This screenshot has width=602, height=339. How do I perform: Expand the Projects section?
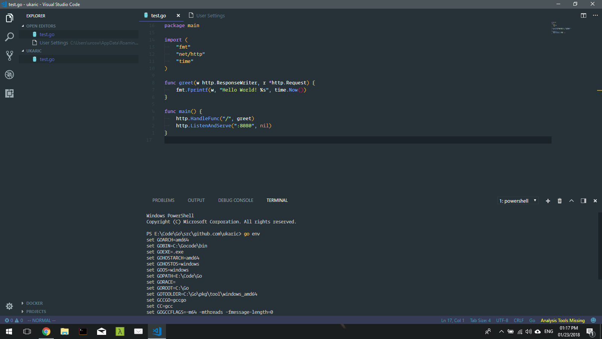36,312
